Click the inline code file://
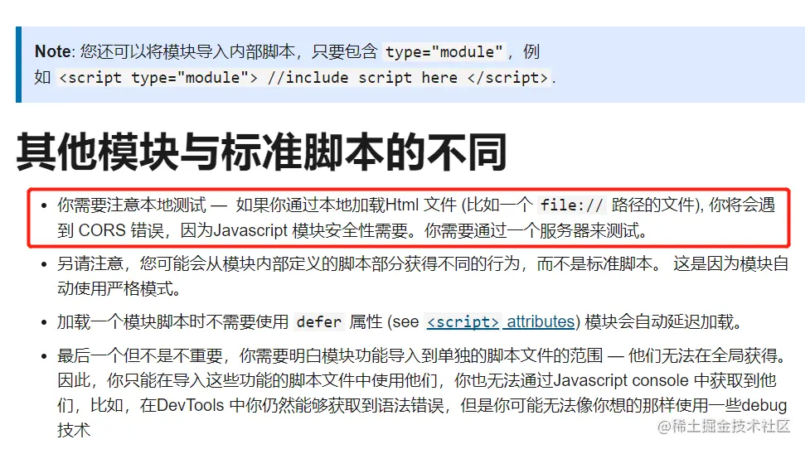805x449 pixels. tap(571, 205)
